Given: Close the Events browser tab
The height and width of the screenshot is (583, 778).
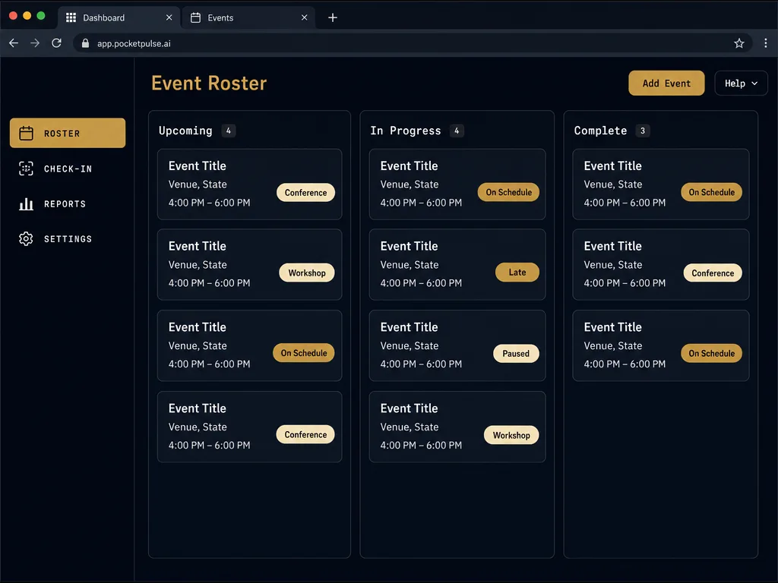Looking at the screenshot, I should [x=304, y=17].
